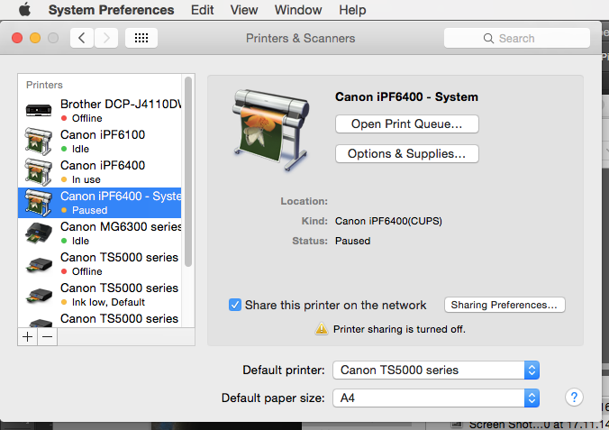Open the Default paper size dropdown

pyautogui.click(x=436, y=398)
